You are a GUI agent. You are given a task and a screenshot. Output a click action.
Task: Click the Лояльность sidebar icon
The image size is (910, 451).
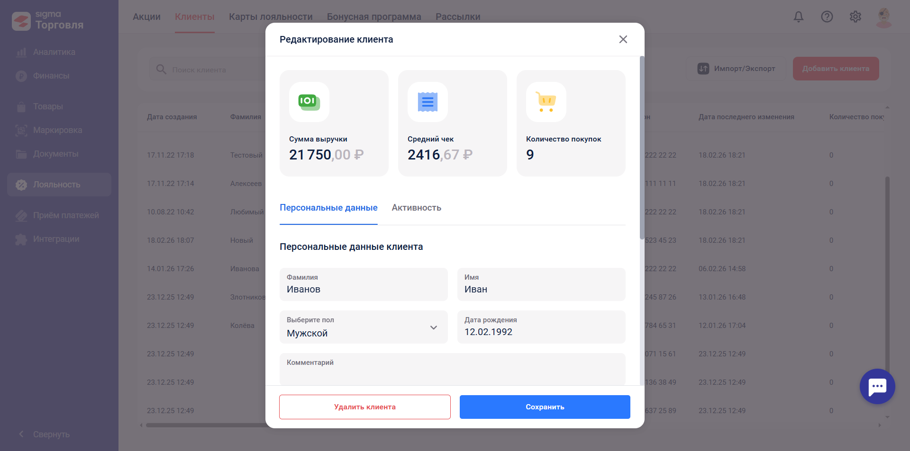click(x=21, y=185)
